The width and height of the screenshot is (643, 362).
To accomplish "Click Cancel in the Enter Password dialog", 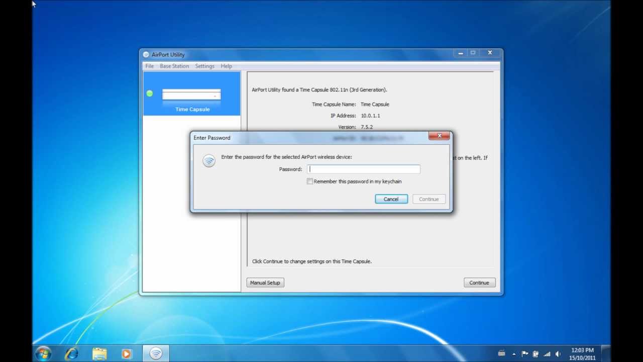I will (x=391, y=199).
